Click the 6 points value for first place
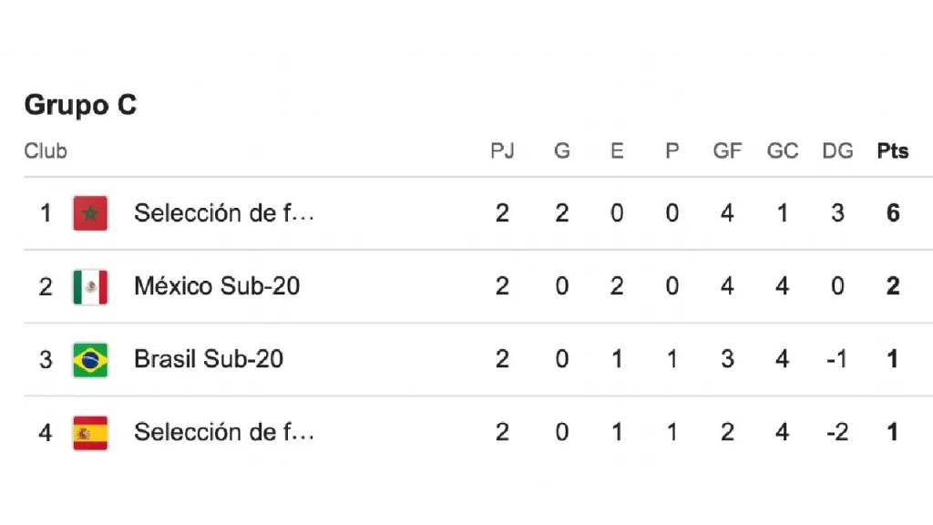933x525 pixels. [x=893, y=213]
